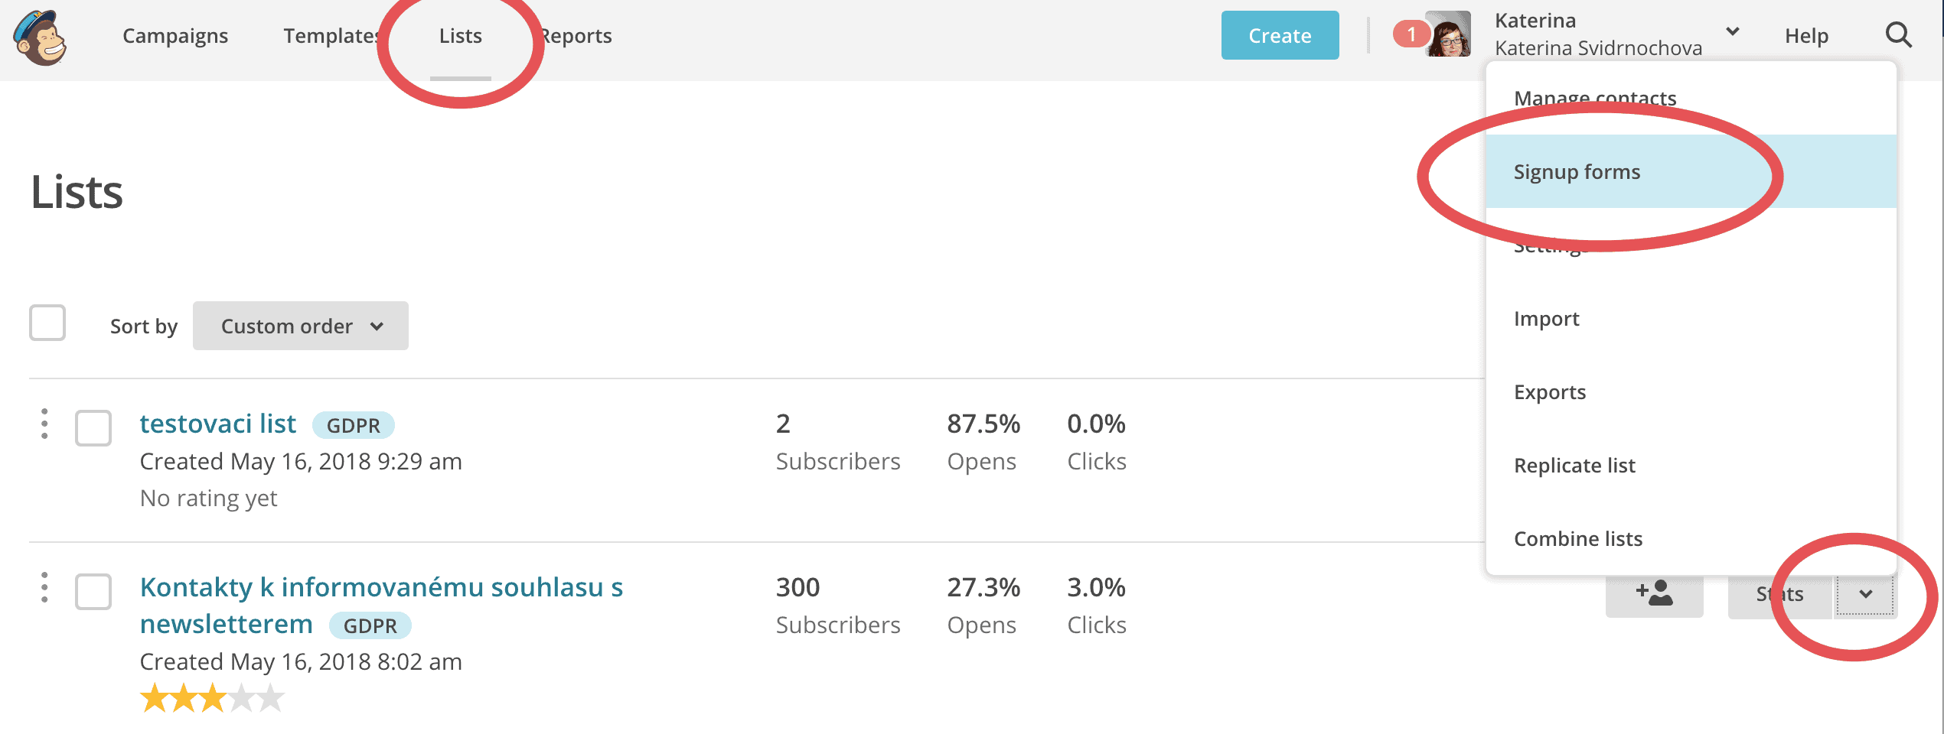Viewport: 1944px width, 734px height.
Task: Open the Custom order sort dropdown
Action: pos(301,326)
